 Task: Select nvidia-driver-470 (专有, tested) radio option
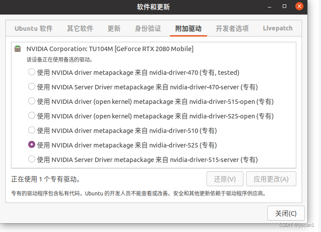click(32, 72)
